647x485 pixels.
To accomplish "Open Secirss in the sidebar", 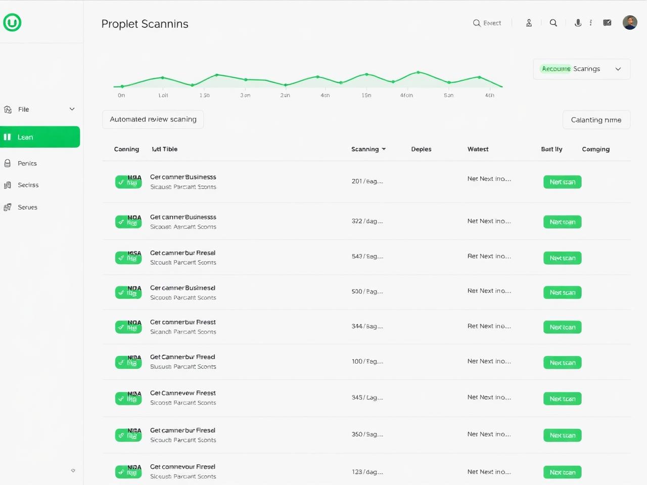I will [28, 185].
